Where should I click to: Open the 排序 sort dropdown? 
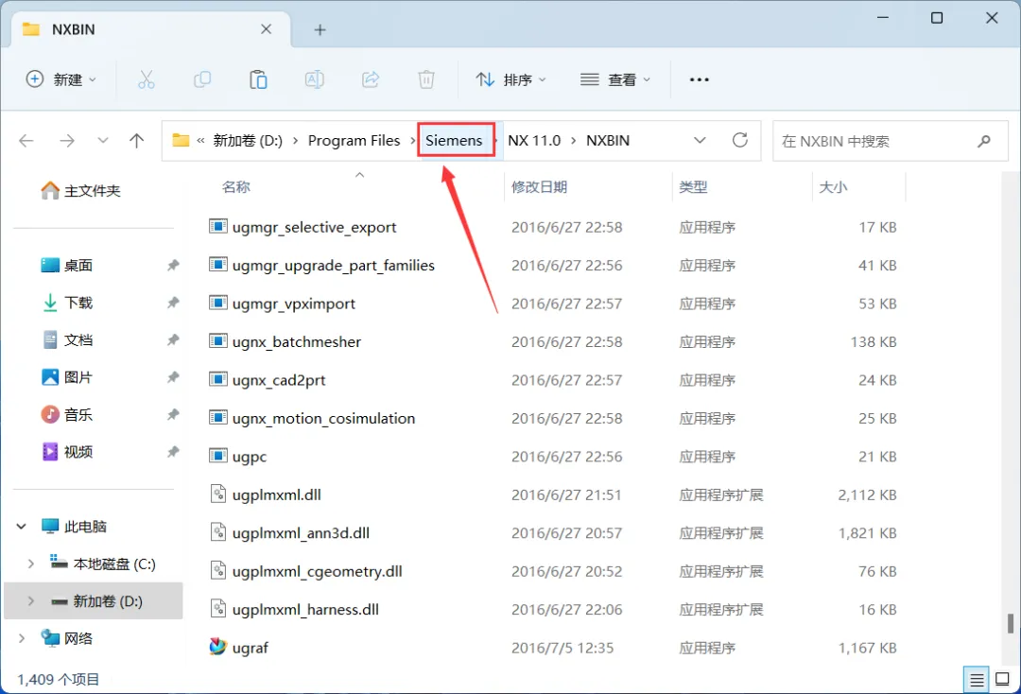(511, 79)
